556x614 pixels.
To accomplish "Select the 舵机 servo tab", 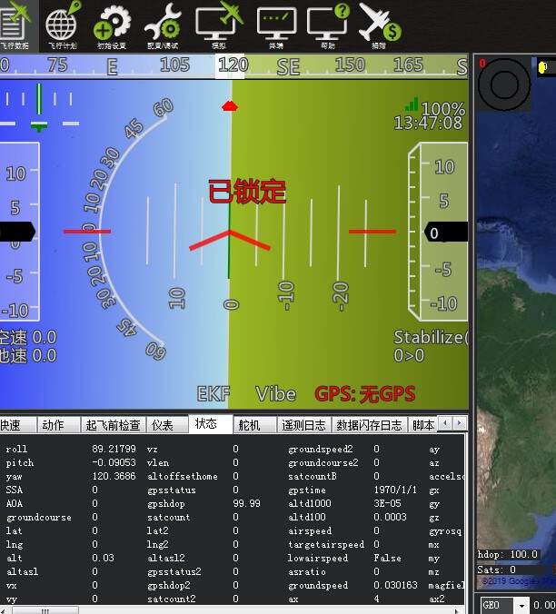I will pos(249,425).
